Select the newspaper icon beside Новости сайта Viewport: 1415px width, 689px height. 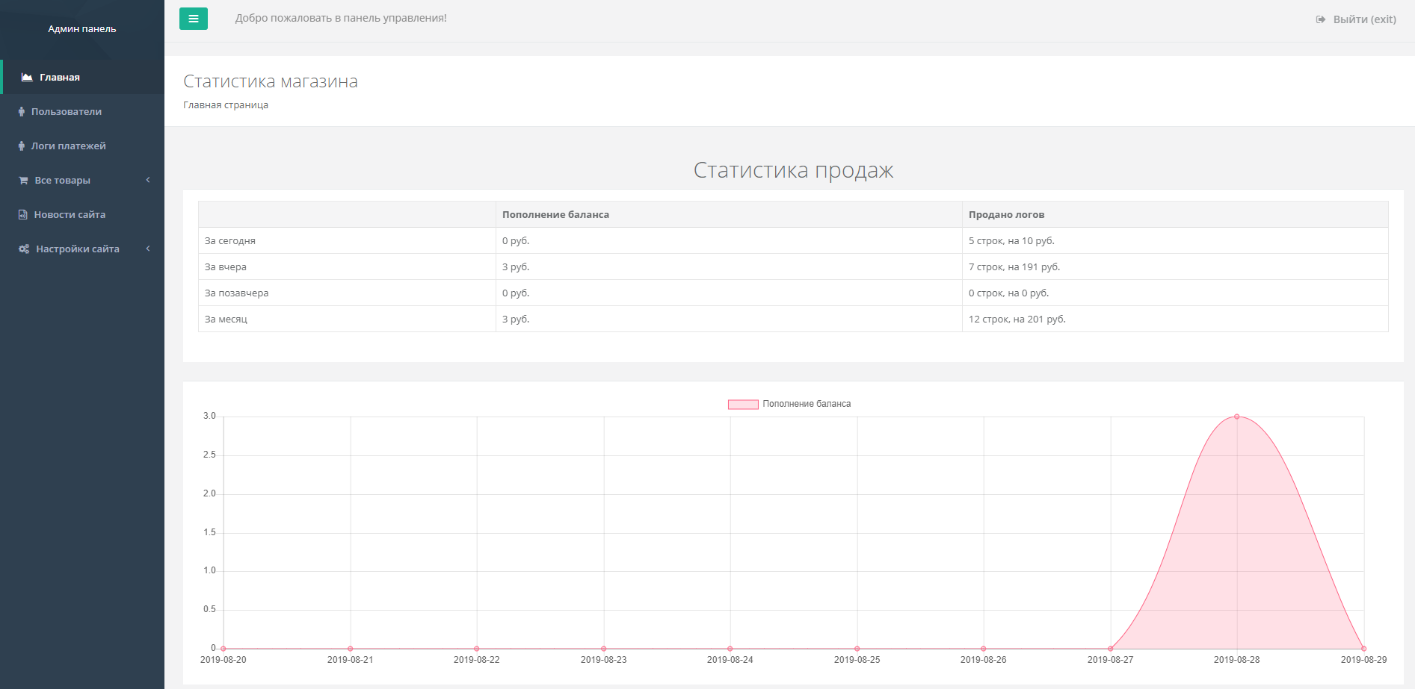coord(21,214)
